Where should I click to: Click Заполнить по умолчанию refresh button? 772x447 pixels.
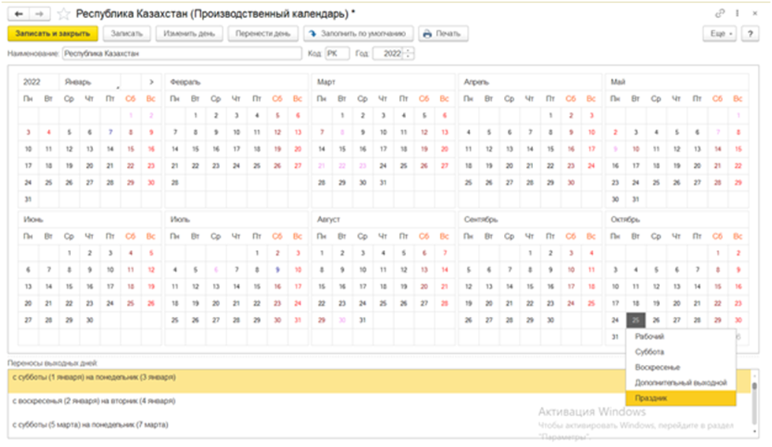tap(359, 34)
